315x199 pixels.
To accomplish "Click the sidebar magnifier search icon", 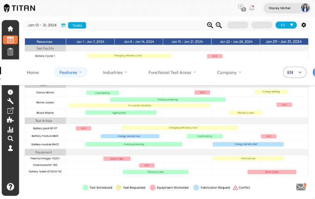I will point(10,138).
